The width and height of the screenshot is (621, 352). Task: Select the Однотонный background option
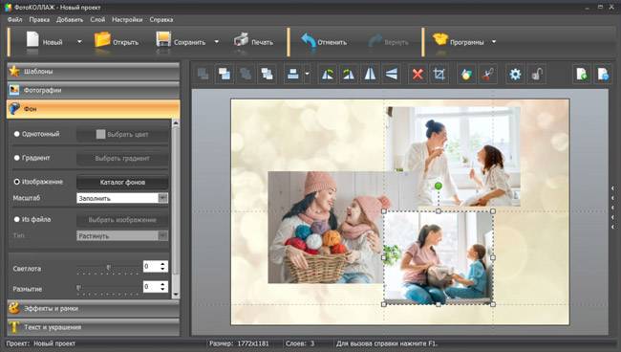point(16,134)
